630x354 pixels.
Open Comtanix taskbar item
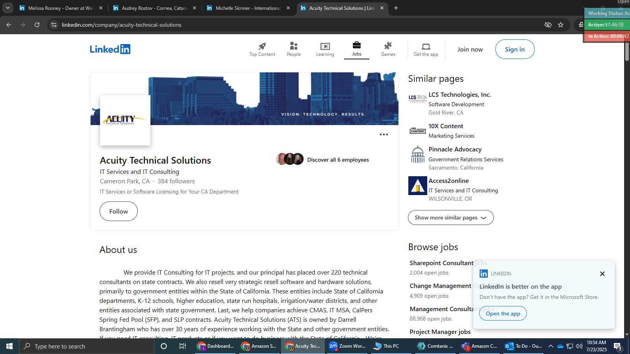435,346
